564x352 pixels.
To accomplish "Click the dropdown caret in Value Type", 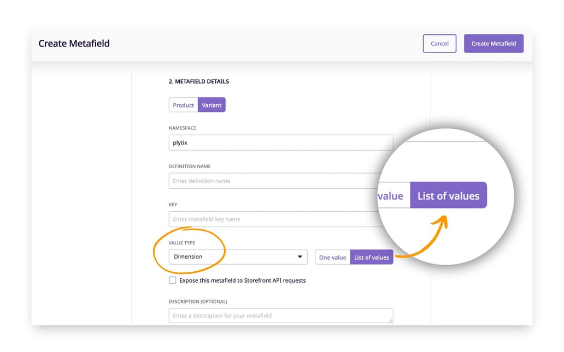I will (299, 257).
